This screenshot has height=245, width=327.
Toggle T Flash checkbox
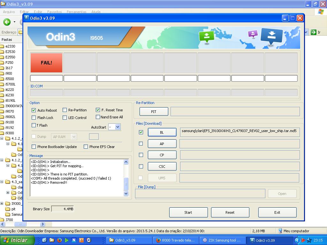tap(34, 125)
